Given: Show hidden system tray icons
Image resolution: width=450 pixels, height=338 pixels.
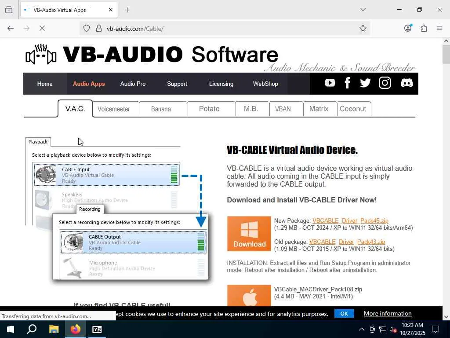Looking at the screenshot, I should (x=362, y=329).
